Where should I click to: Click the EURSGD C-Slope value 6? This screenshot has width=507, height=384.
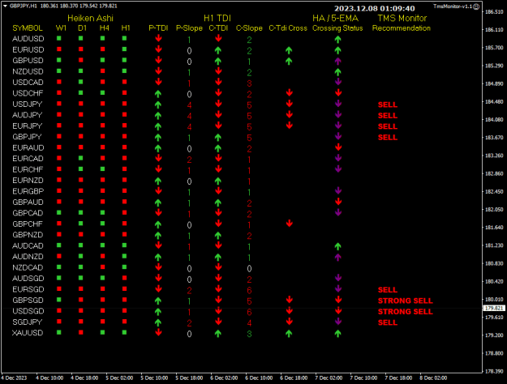click(249, 290)
